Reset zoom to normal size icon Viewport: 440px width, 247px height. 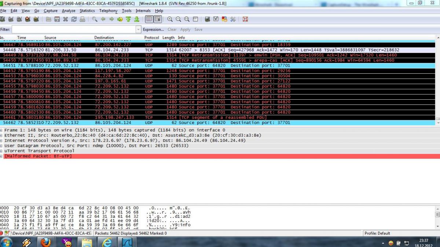(187, 19)
